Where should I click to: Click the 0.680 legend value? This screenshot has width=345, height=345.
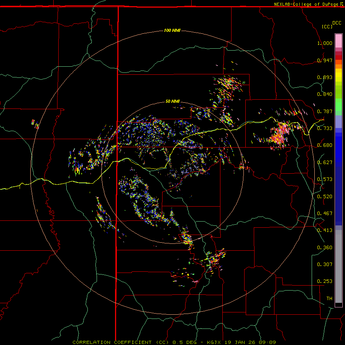325,145
